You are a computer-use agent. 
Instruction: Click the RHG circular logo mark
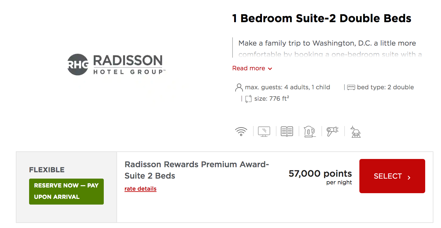[78, 65]
